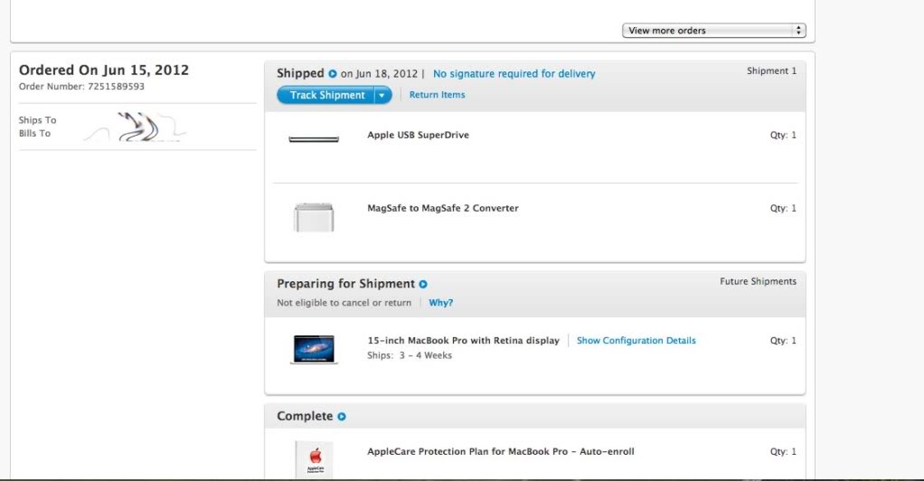The image size is (924, 481).
Task: Click the MacBook Pro Retina product image
Action: [x=314, y=350]
